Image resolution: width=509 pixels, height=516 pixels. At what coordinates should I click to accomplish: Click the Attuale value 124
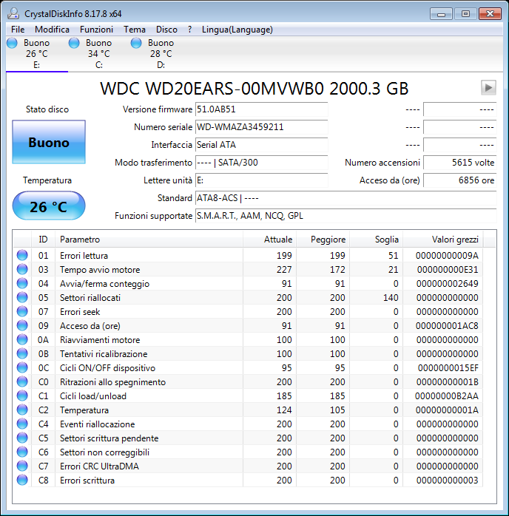[x=284, y=410]
